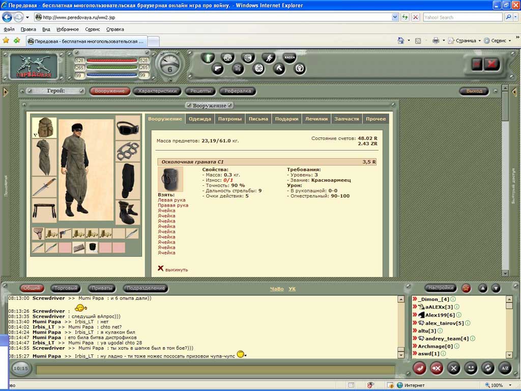Select the cloak equipment slot
The height and width of the screenshot is (391, 521).
[45, 157]
